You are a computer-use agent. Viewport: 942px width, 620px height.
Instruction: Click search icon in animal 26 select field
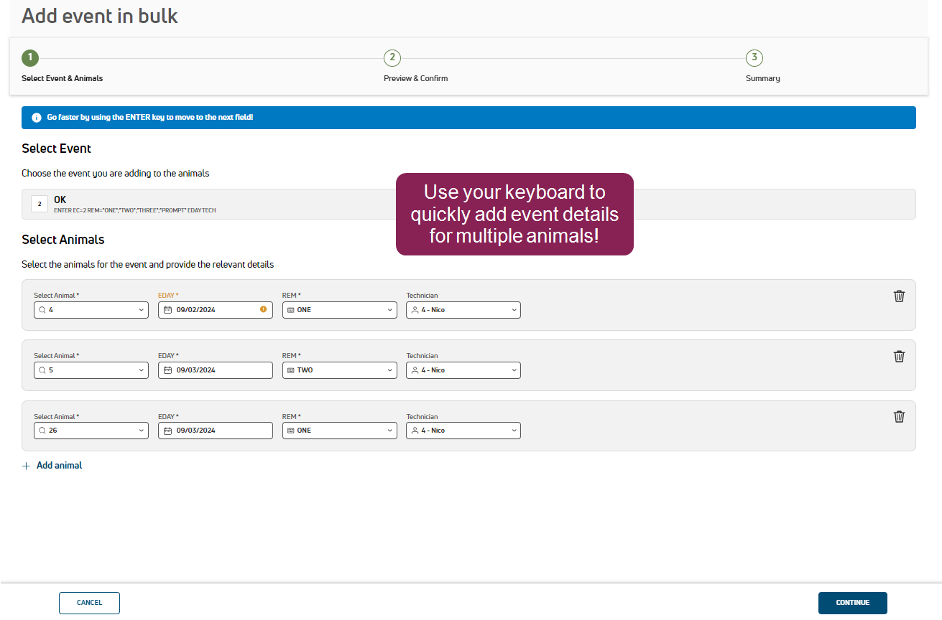coord(43,431)
